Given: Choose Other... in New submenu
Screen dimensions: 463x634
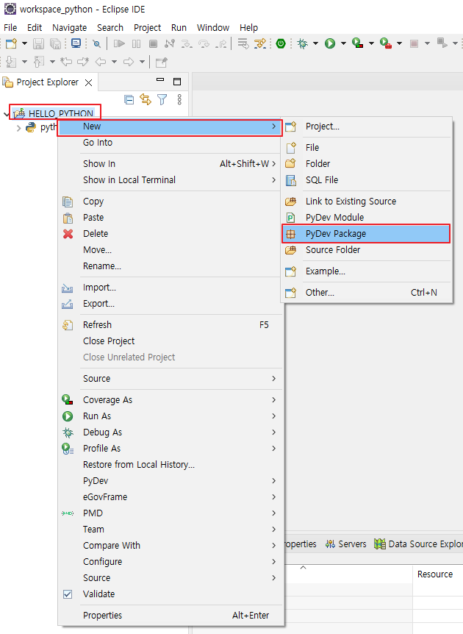Looking at the screenshot, I should (x=366, y=292).
